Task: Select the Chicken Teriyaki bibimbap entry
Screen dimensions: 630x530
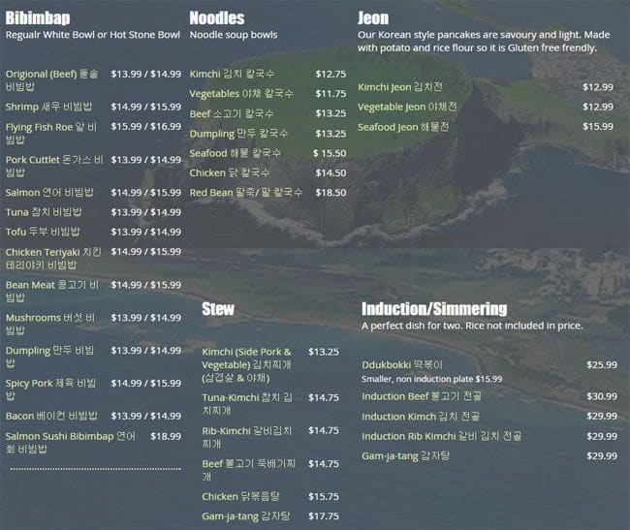Action: tap(53, 258)
